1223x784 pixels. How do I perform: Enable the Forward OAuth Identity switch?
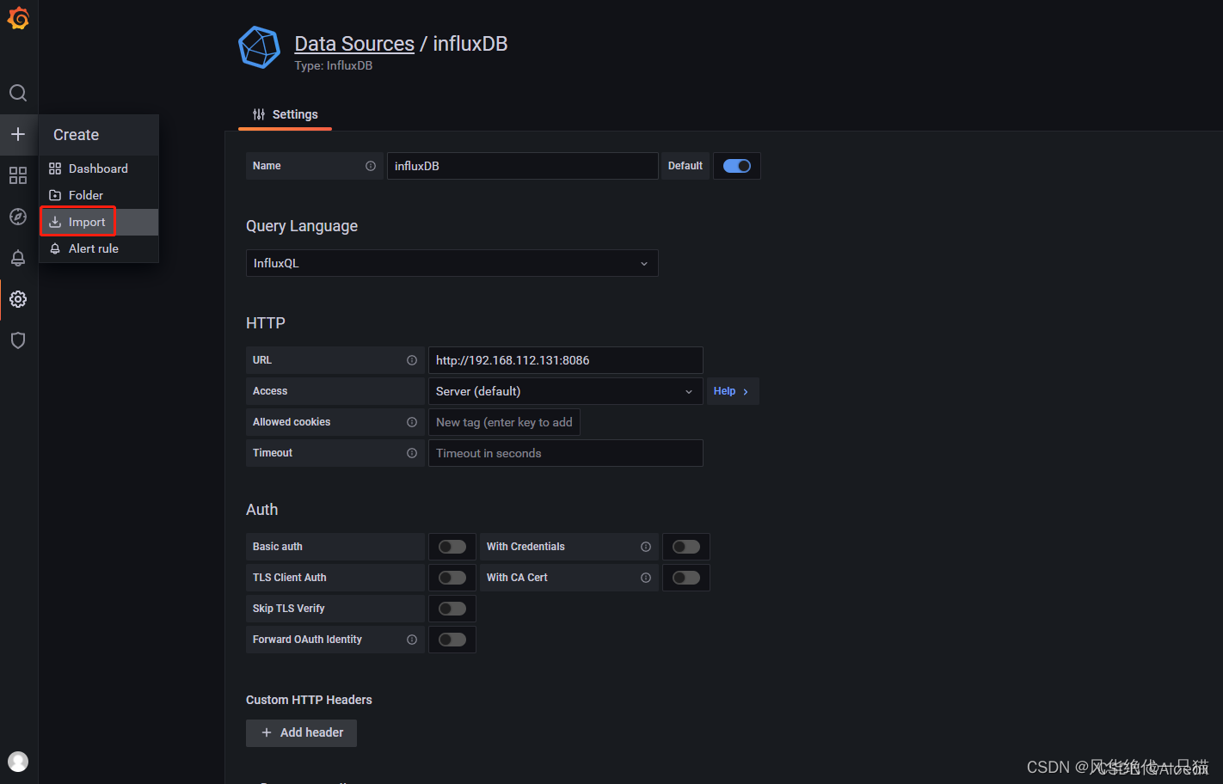coord(452,640)
